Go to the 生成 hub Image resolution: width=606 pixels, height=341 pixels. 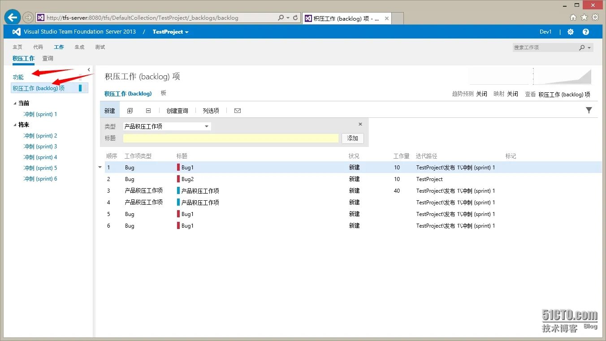[79, 47]
